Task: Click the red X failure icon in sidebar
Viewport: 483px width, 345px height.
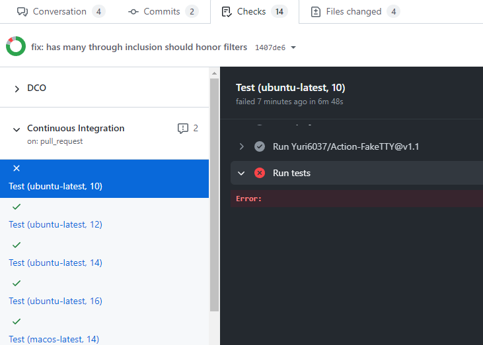Action: pos(17,168)
